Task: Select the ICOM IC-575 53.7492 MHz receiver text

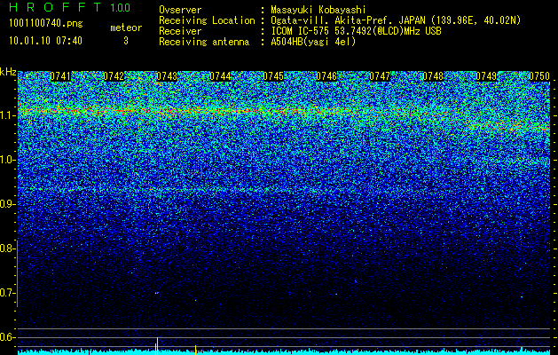Action: tap(356, 31)
